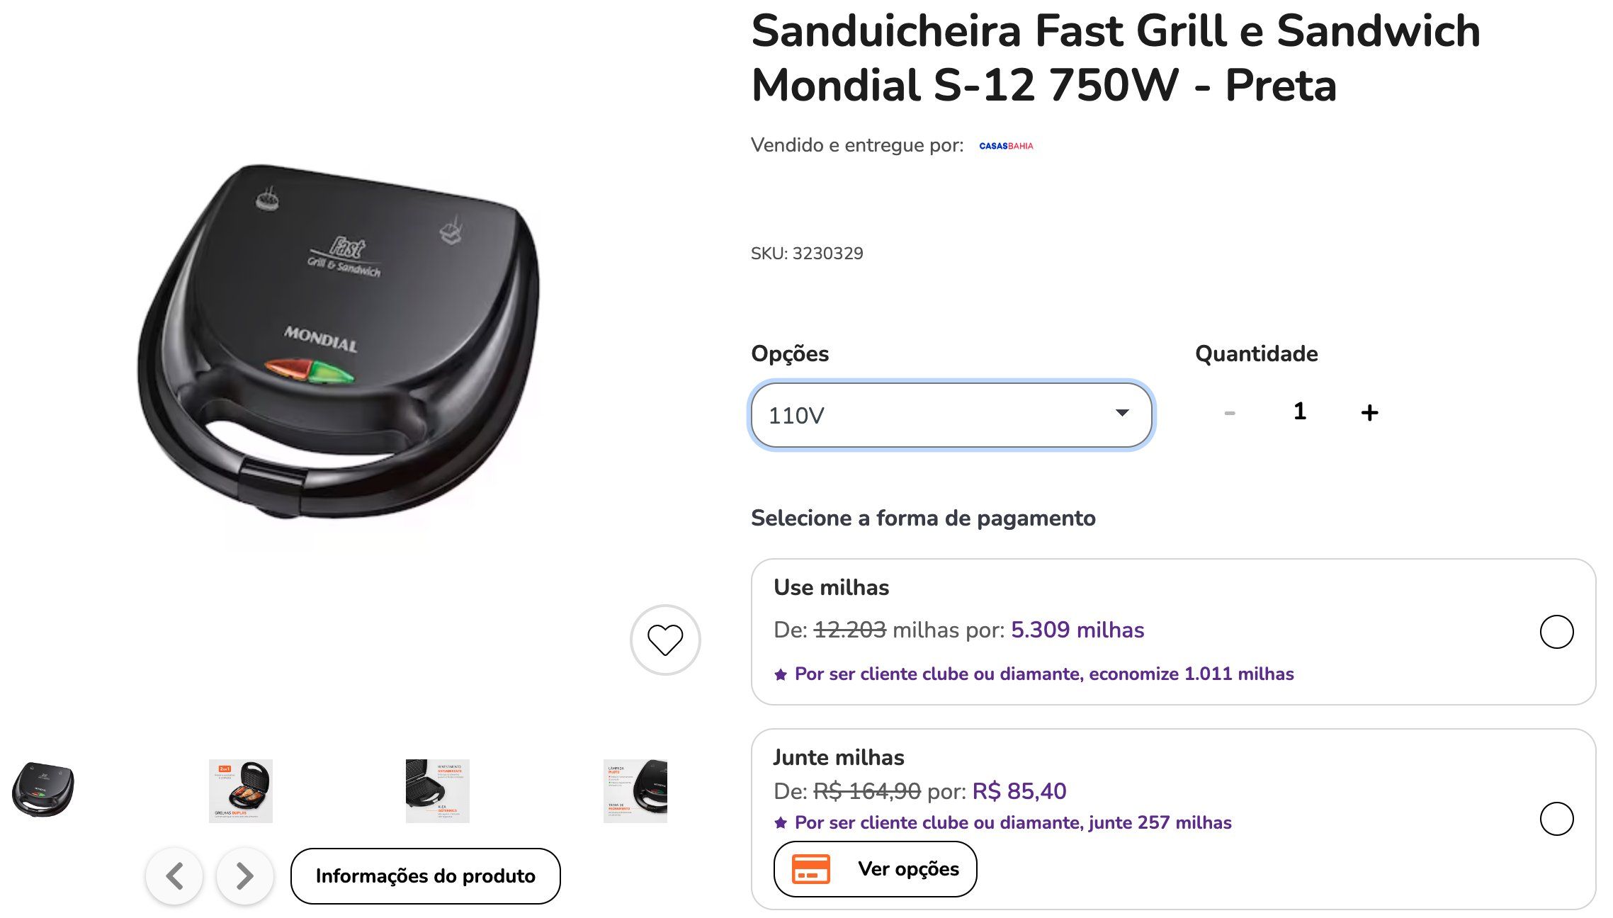Add product to favorites with heart icon
The height and width of the screenshot is (918, 1613).
tap(665, 640)
